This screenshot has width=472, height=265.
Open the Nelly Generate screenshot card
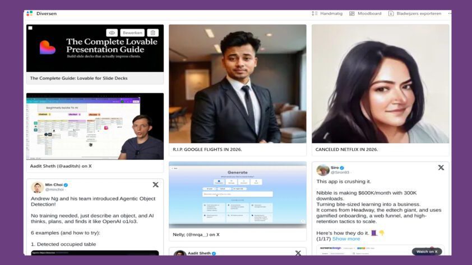(238, 195)
